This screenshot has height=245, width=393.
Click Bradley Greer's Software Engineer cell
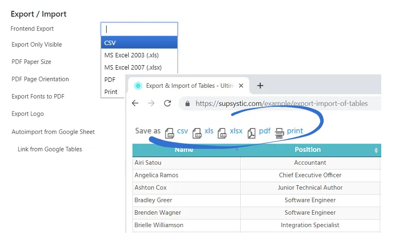(x=310, y=200)
